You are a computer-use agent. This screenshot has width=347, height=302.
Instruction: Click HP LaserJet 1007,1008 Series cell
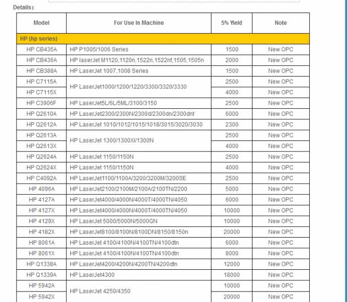pos(139,71)
